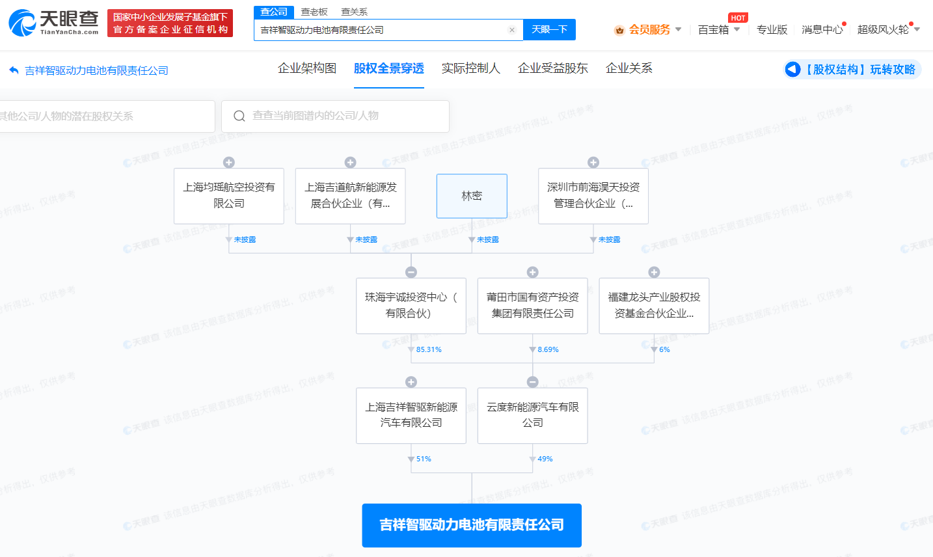Switch to the 实际控制人 tab
The height and width of the screenshot is (557, 933).
470,68
